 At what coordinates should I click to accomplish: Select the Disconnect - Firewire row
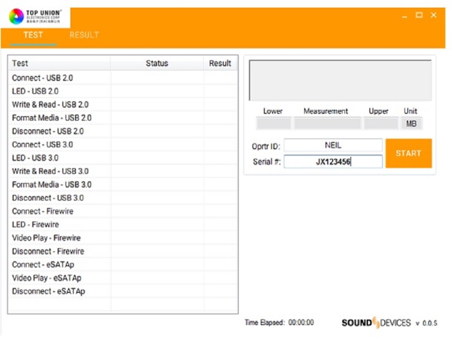pos(123,251)
